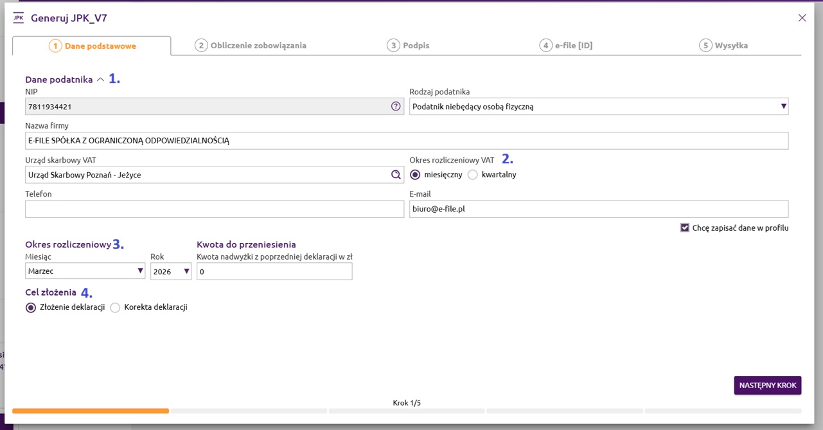
Task: Select the kwartalny settlement period
Action: pyautogui.click(x=473, y=175)
